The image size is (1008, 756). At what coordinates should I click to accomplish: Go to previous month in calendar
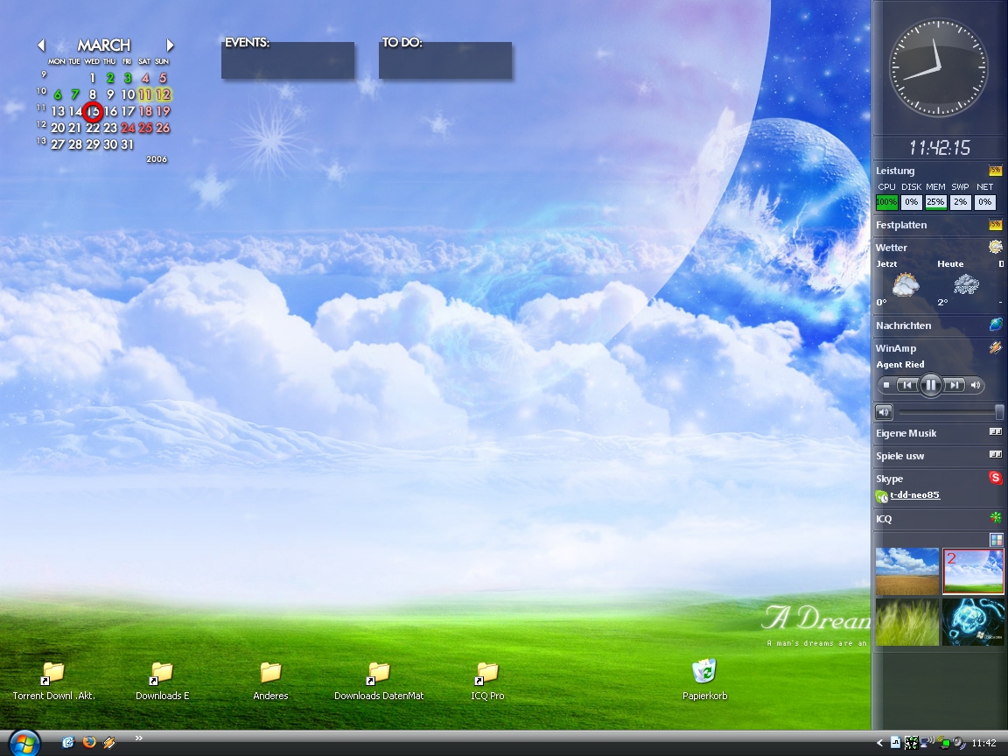(x=41, y=45)
